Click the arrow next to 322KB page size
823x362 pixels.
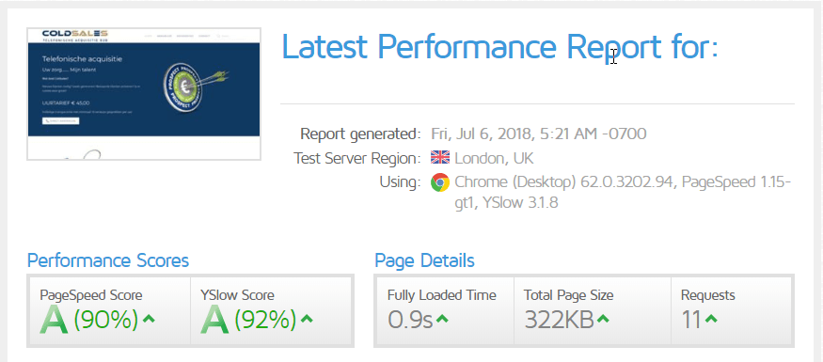[603, 318]
